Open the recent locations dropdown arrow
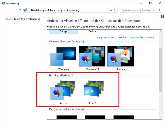165x125 pixels. pos(15,10)
